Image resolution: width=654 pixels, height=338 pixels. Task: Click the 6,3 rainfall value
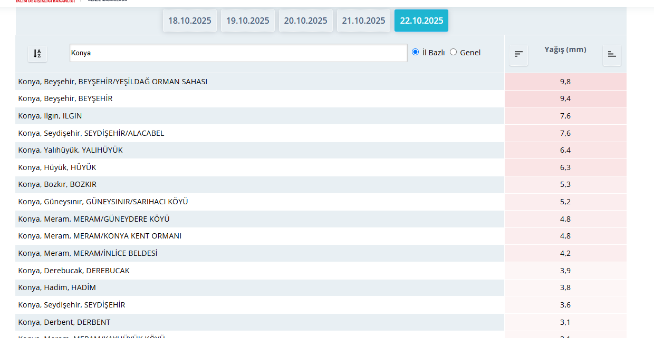[565, 167]
